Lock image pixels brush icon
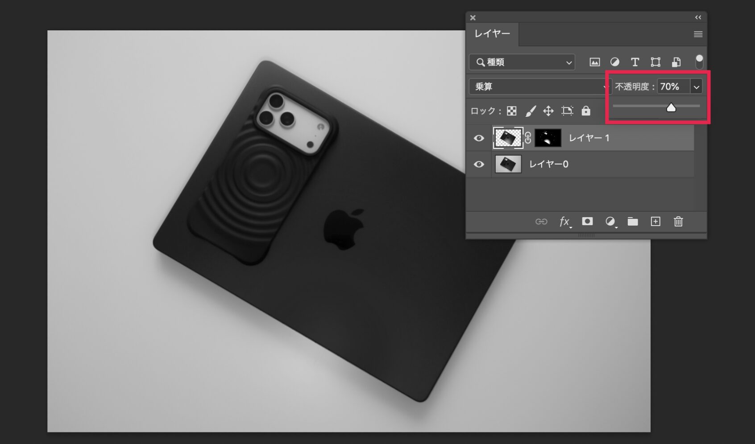Screen dimensions: 755x444 (x=530, y=111)
